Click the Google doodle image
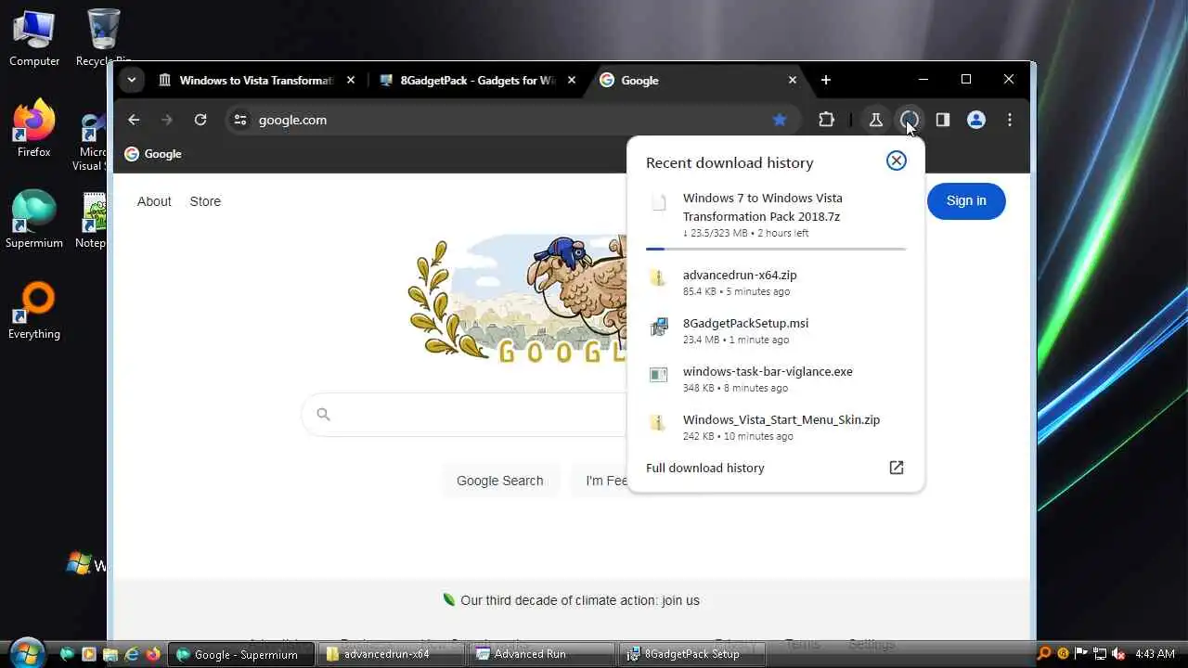This screenshot has width=1188, height=668. coord(518,299)
